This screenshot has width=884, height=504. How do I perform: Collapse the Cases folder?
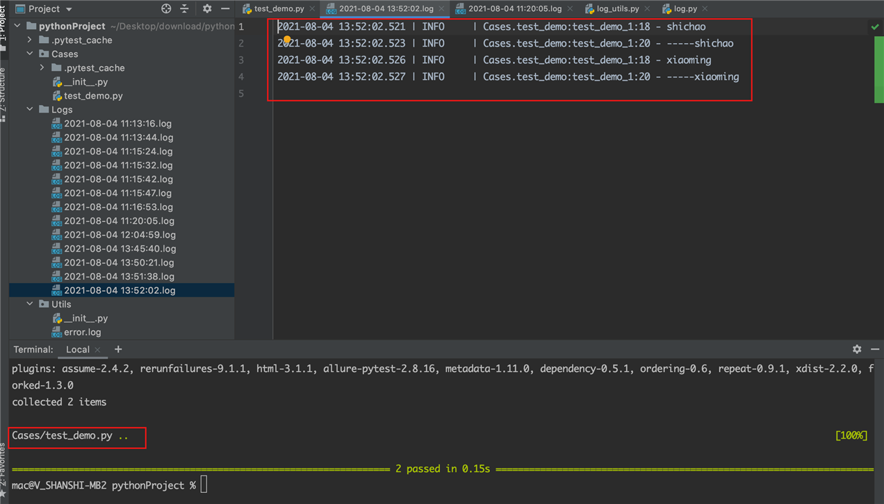(x=30, y=54)
